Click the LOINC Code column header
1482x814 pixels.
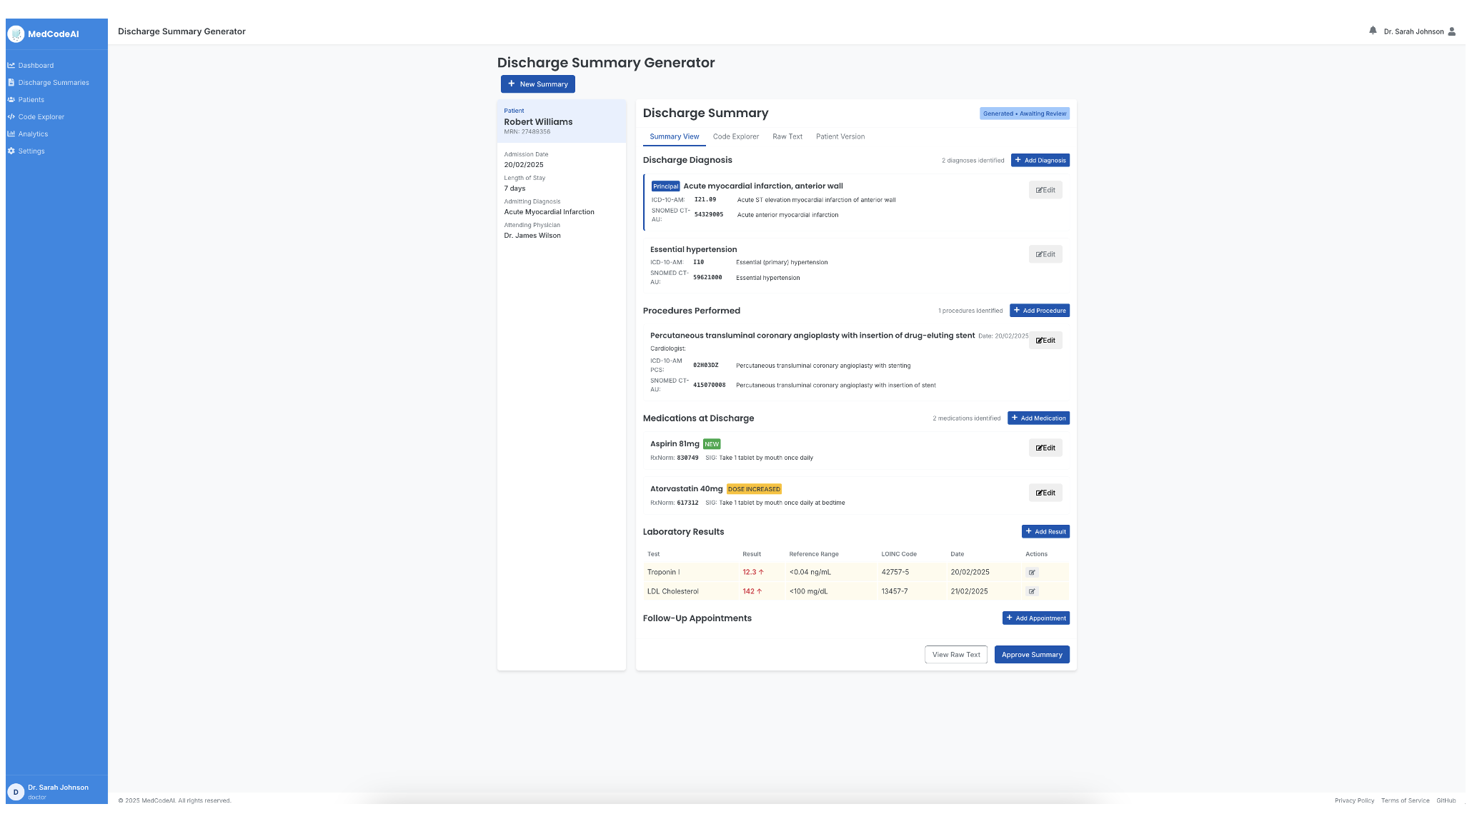[x=899, y=554]
